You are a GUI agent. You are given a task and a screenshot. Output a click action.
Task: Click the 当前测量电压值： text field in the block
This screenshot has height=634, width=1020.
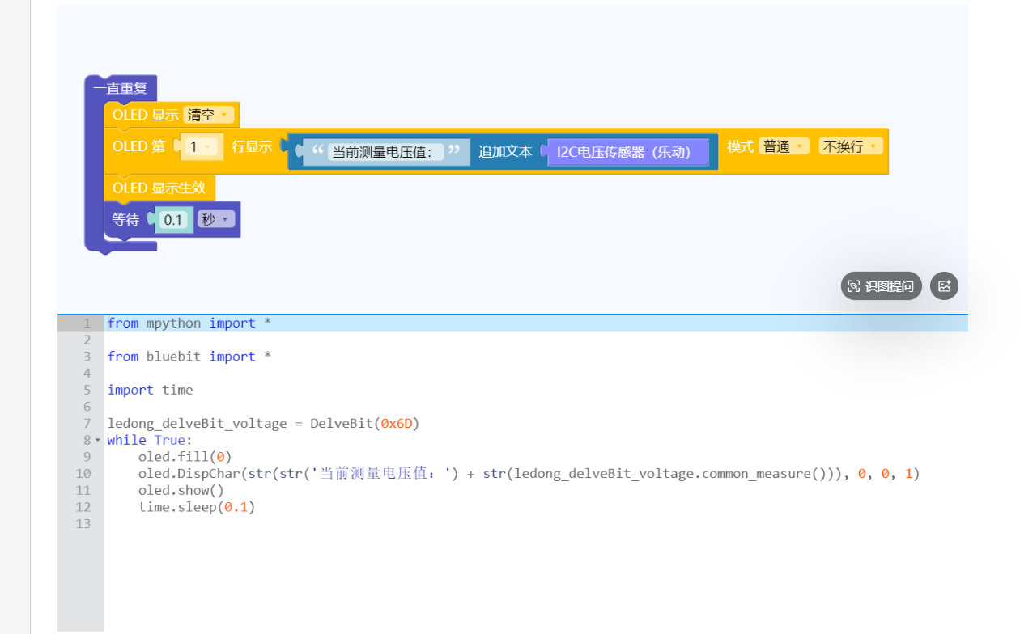coord(386,152)
